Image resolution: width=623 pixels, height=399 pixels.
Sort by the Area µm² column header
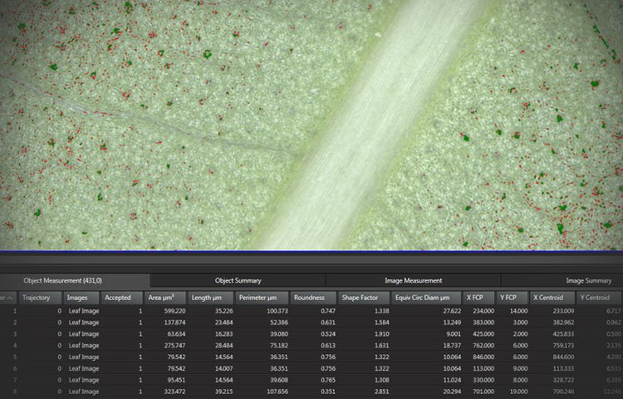coord(164,298)
